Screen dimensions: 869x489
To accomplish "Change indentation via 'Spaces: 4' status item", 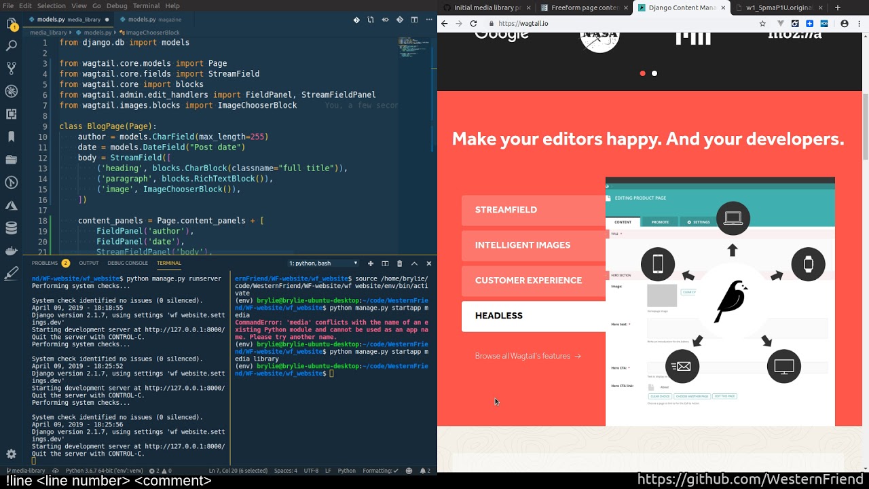I will (285, 471).
